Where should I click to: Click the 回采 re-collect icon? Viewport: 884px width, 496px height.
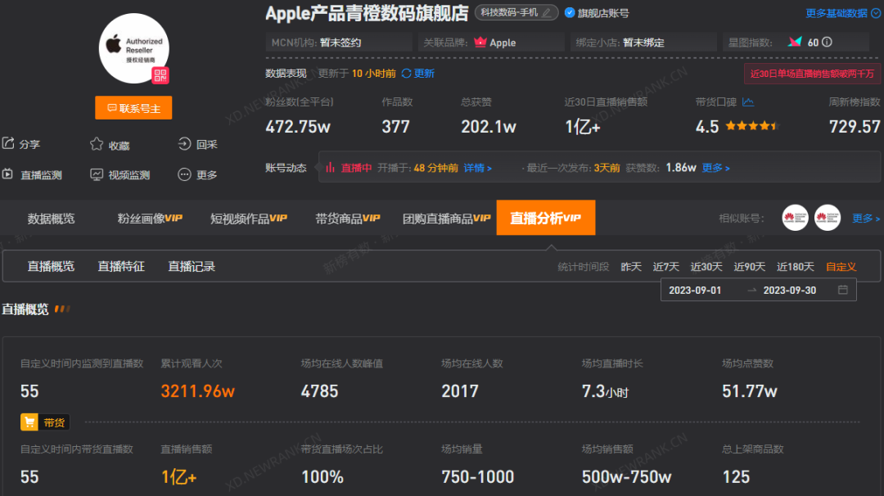(x=184, y=144)
